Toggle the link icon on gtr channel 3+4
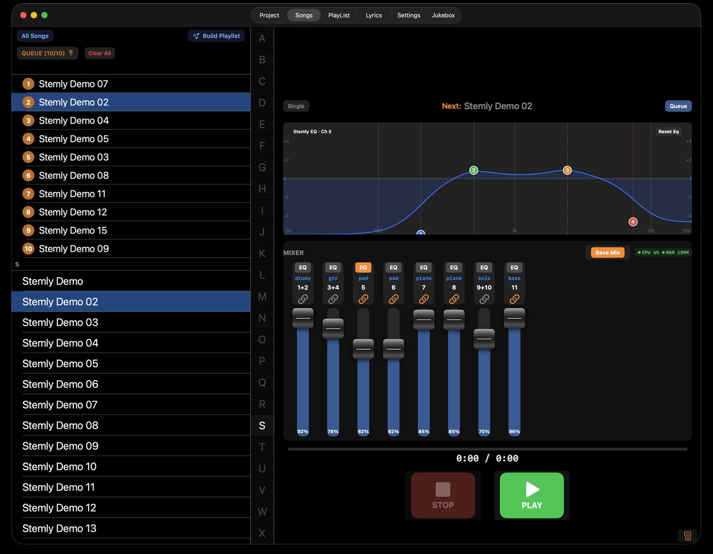 coord(333,299)
